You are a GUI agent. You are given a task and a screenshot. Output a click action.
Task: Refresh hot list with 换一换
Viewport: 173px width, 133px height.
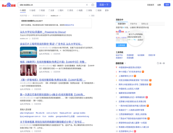tap(161, 63)
